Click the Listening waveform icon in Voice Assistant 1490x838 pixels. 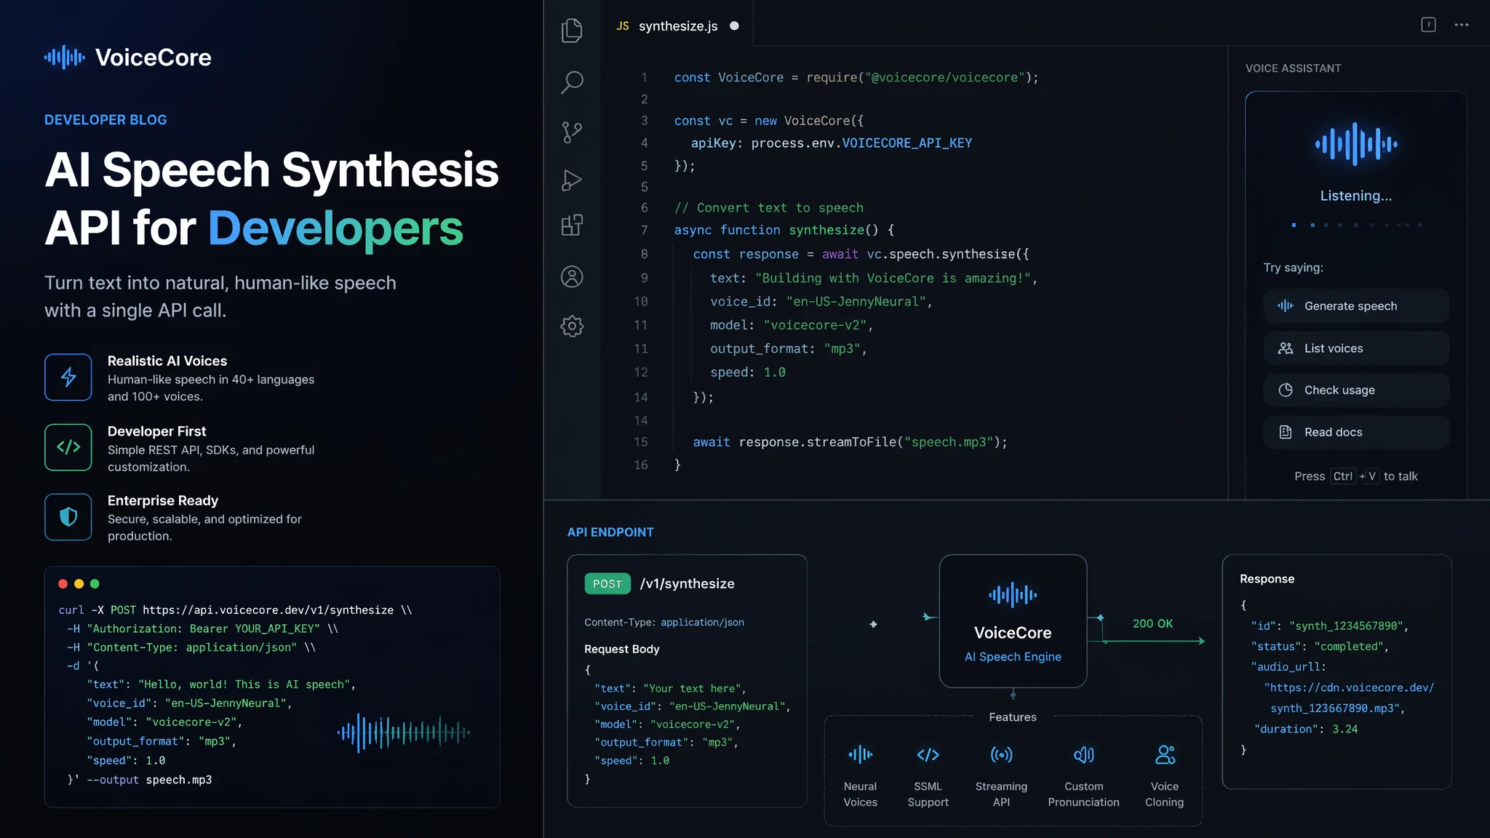pyautogui.click(x=1356, y=144)
